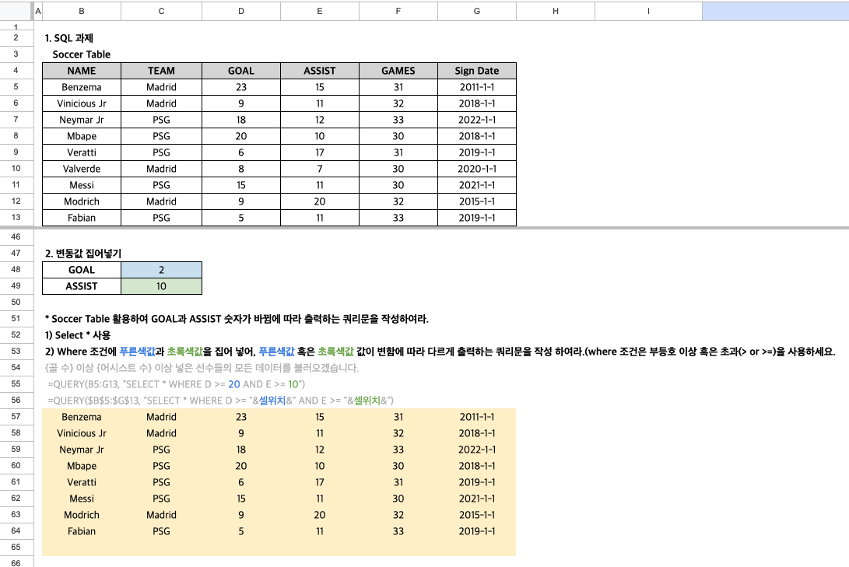Click the GAMES header cell
849x567 pixels.
398,71
